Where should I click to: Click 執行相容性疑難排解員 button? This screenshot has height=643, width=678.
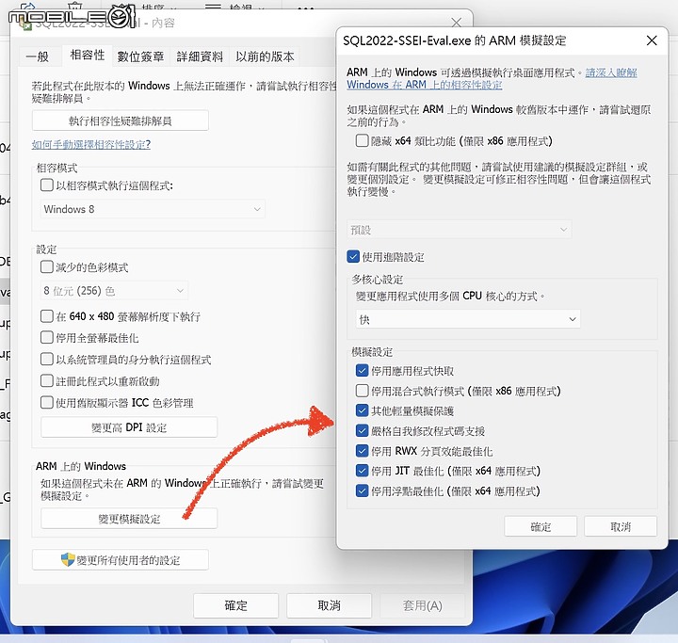(121, 121)
